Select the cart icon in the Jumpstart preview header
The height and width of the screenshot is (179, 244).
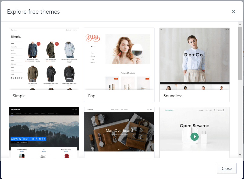pos(214,110)
